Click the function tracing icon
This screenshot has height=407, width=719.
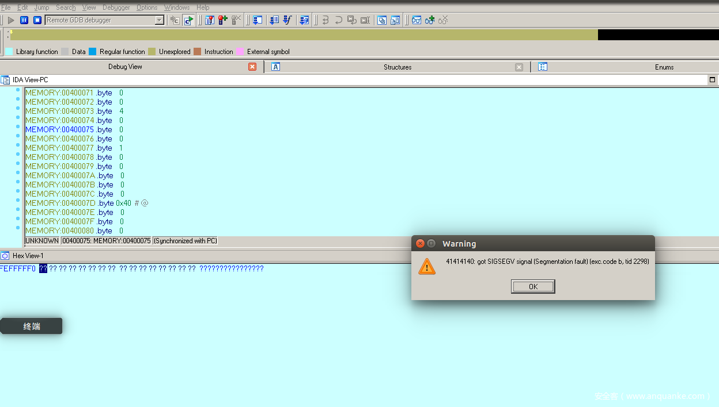tap(287, 20)
